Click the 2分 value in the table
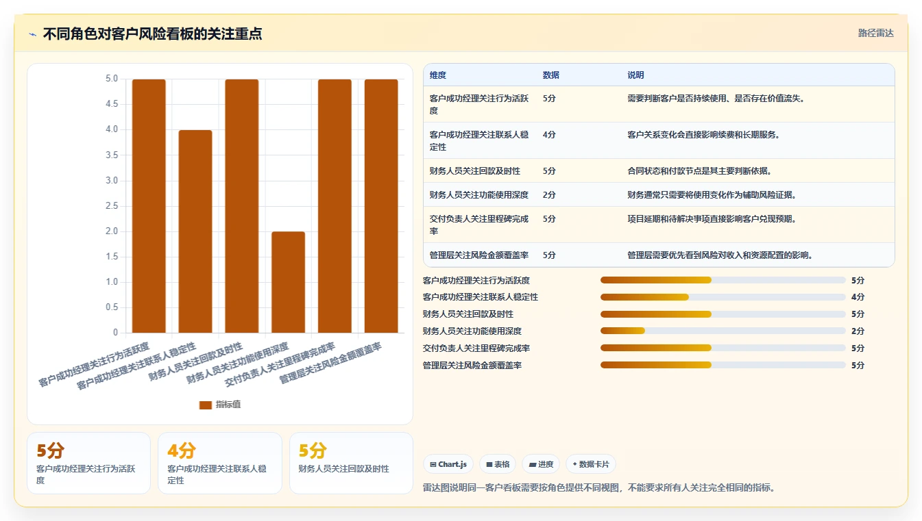922x521 pixels. (x=549, y=195)
